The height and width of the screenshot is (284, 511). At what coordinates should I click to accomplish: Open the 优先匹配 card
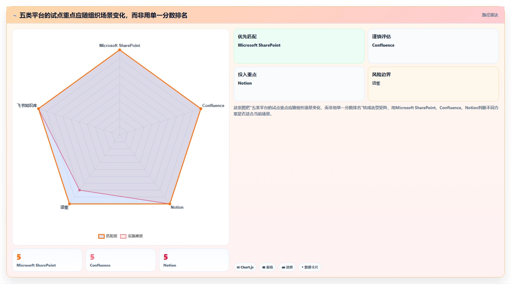tap(299, 46)
